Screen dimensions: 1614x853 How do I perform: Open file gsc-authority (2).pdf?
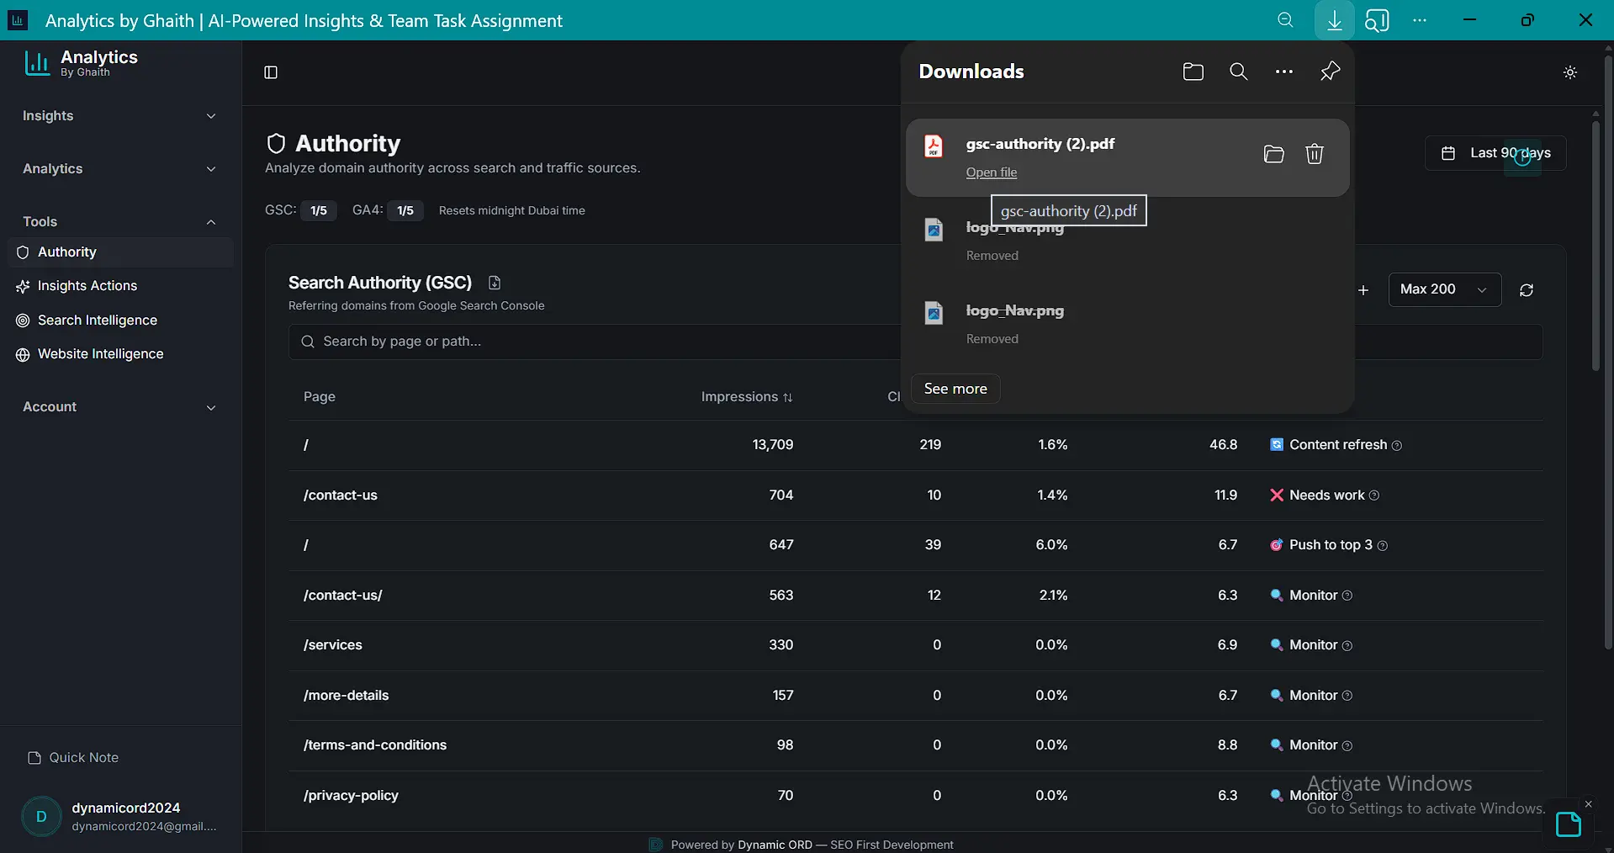coord(992,172)
